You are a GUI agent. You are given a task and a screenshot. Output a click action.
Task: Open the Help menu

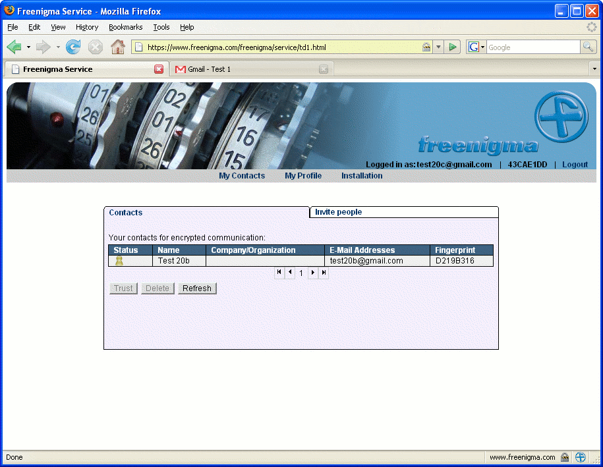tap(187, 27)
